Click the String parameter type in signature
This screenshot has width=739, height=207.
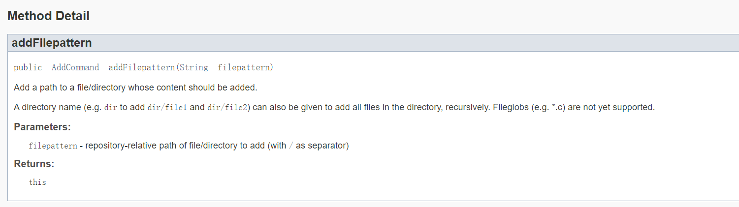(193, 67)
